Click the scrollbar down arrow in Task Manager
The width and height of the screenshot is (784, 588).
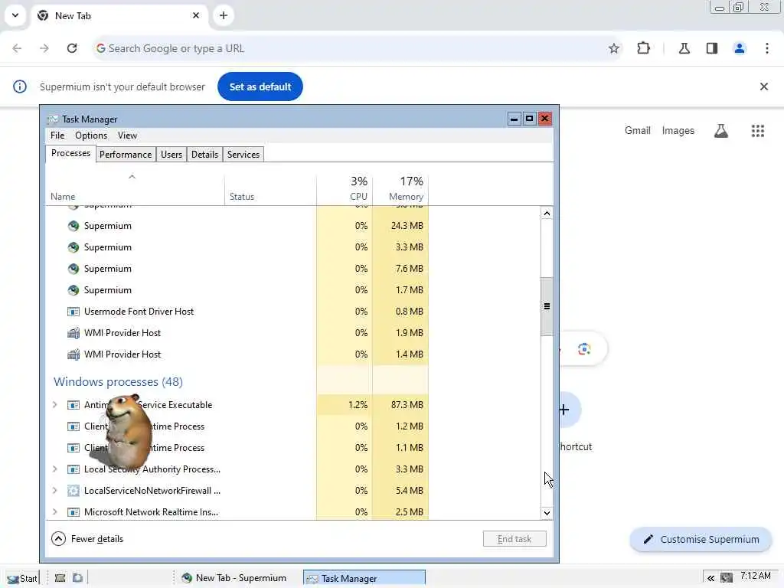(547, 513)
